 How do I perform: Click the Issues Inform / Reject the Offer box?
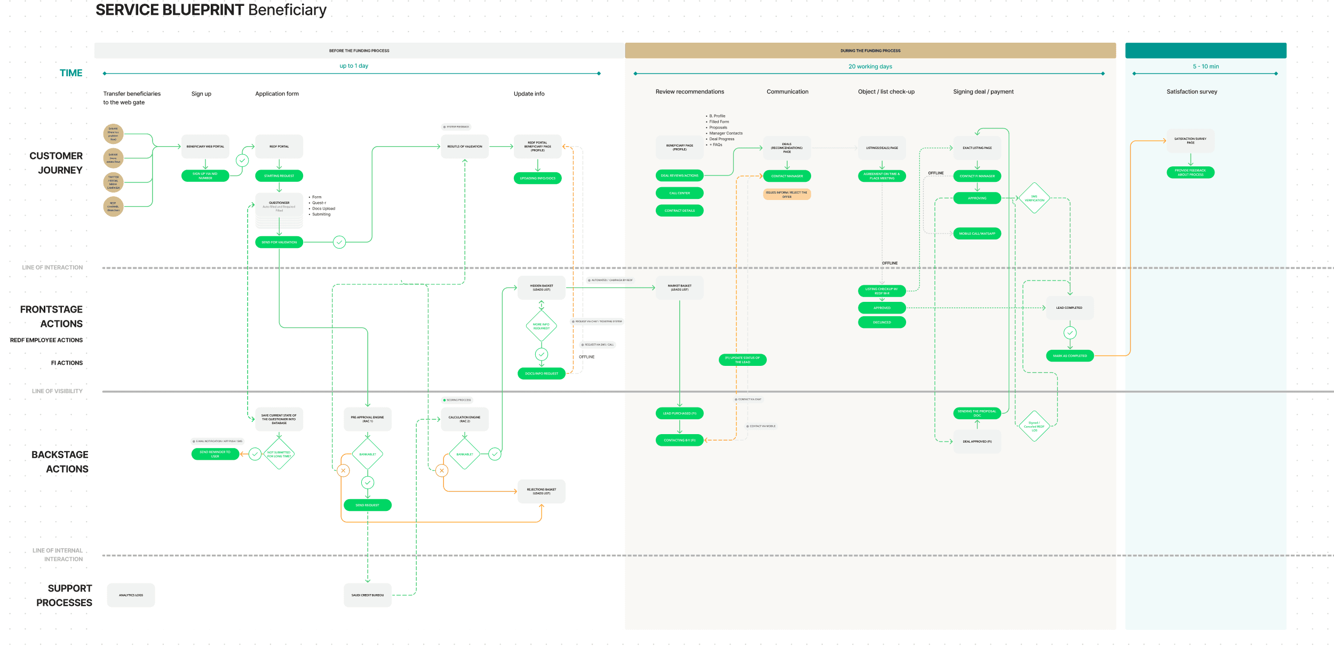pos(787,195)
